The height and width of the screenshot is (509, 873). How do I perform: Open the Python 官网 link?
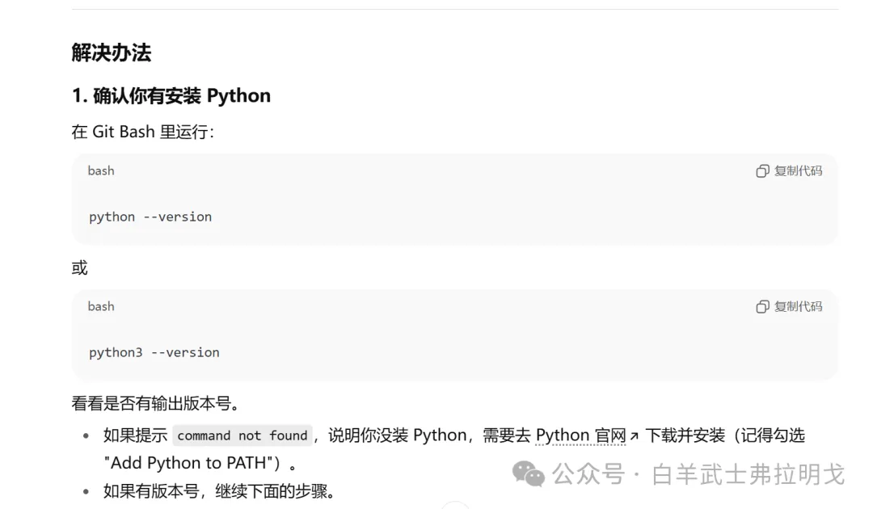tap(580, 435)
